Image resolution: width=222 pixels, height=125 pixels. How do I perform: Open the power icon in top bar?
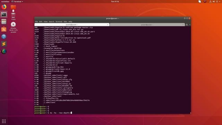click(x=217, y=1)
